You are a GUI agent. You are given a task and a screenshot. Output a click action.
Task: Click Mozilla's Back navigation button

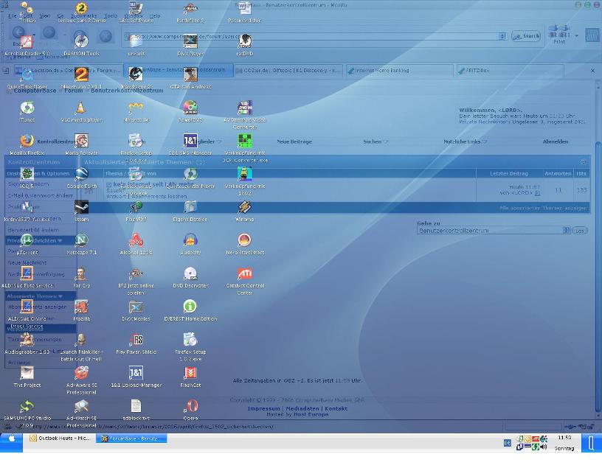coord(18,33)
